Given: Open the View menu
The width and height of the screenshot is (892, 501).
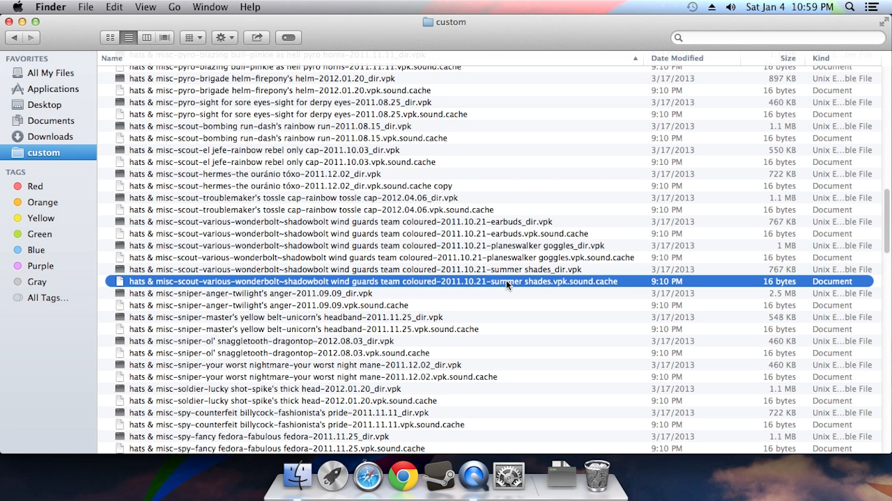Looking at the screenshot, I should coord(146,7).
